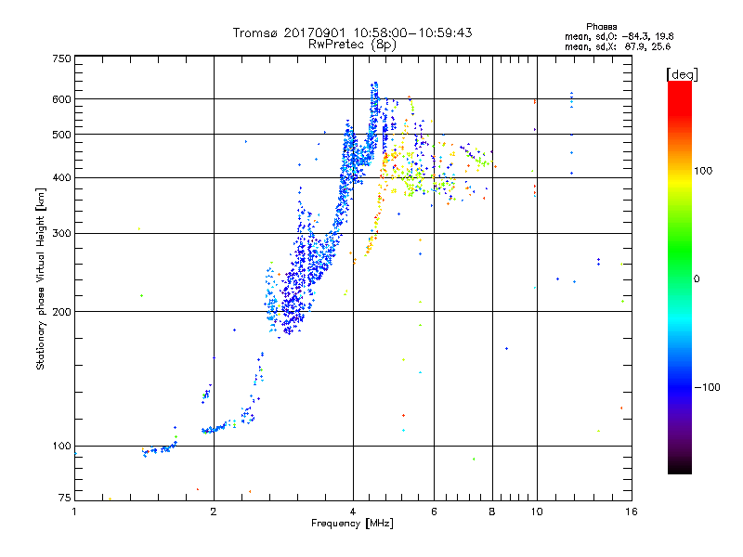Click the '0' colorbar tick label
The image size is (743, 557).
click(697, 279)
